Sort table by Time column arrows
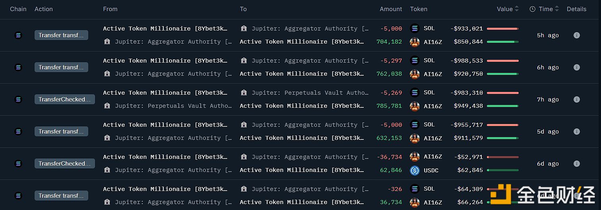Screen dimensions: 601x210 pos(557,9)
